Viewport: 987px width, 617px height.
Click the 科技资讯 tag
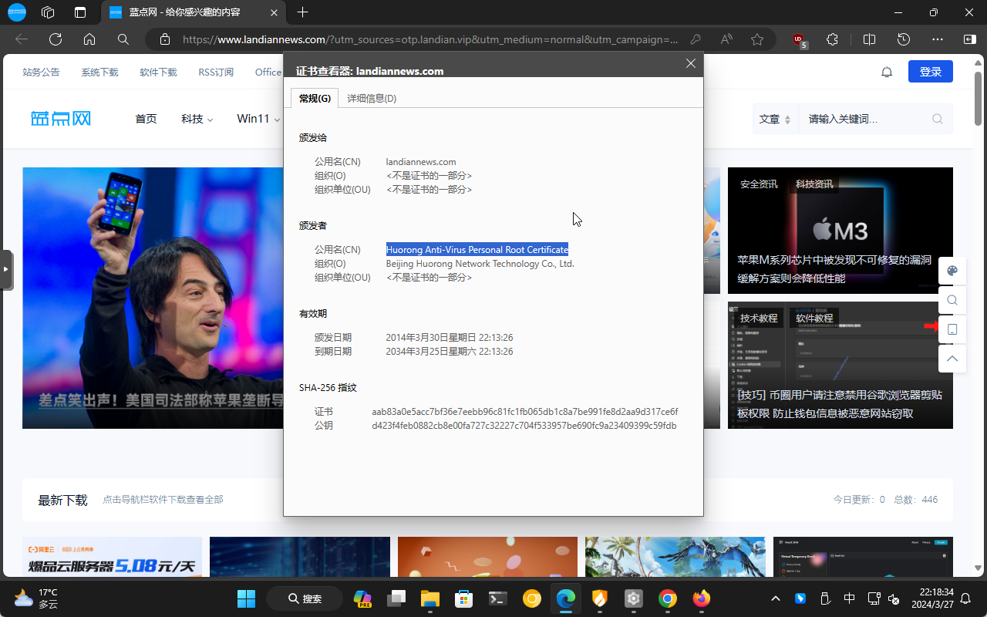coord(814,184)
